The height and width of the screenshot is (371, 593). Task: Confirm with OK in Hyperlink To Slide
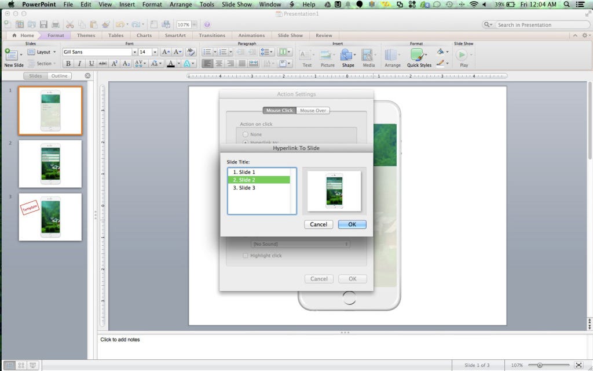352,224
